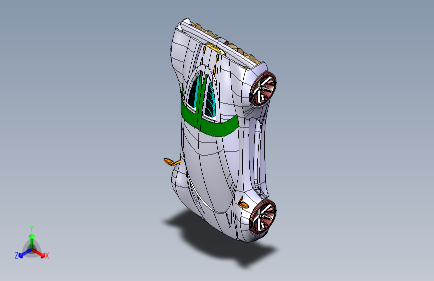
Task: Select the orange side mirror protruding from the car
Action: click(172, 162)
